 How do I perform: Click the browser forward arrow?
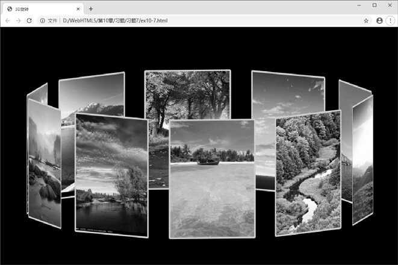[x=18, y=20]
